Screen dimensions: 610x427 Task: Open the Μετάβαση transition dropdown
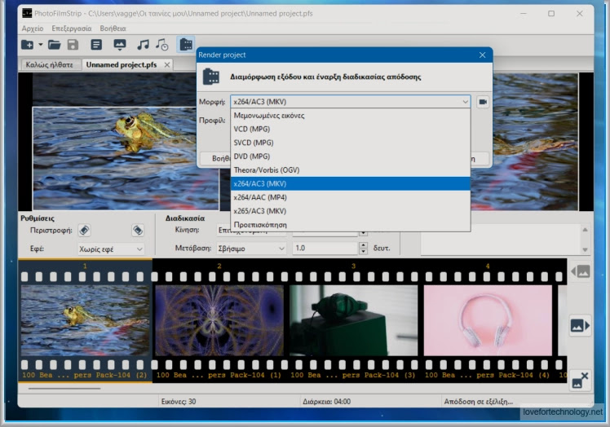[x=251, y=248]
